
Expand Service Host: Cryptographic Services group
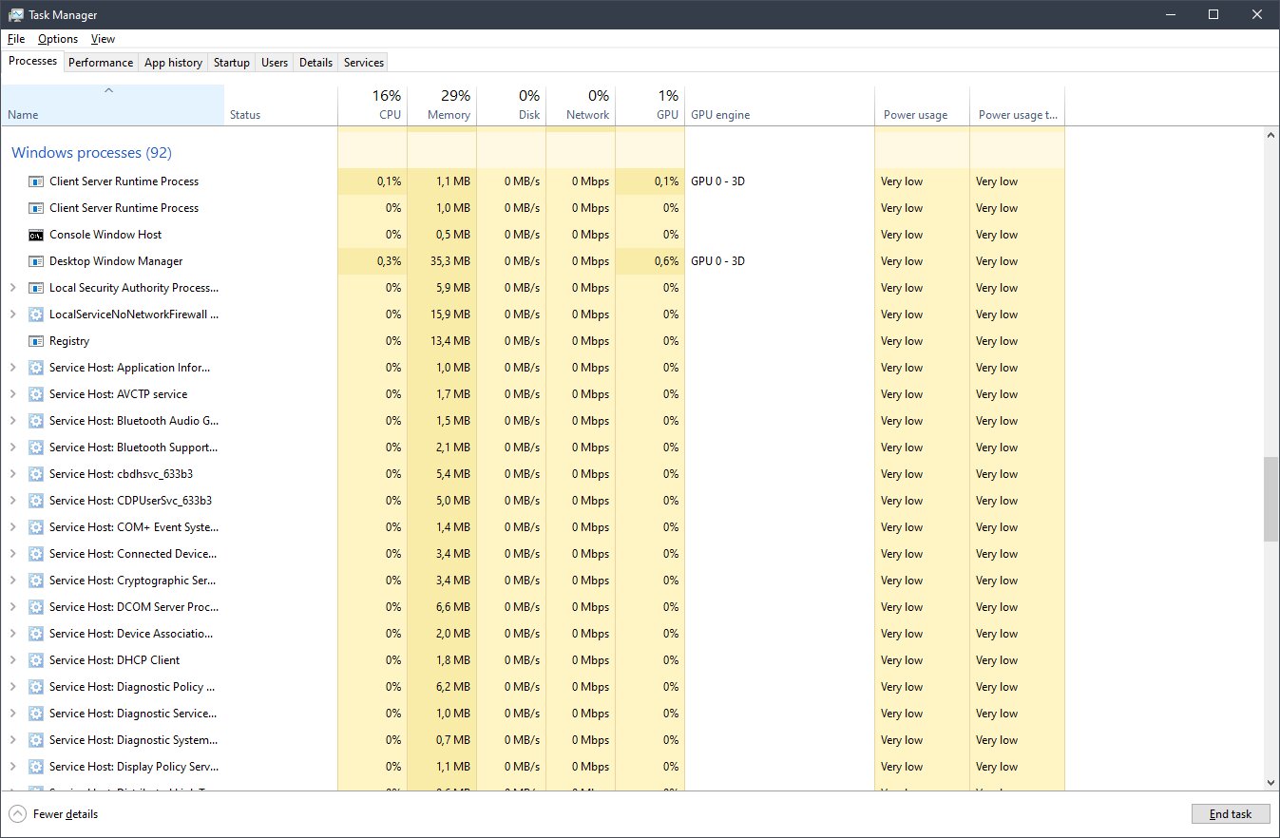[x=12, y=581]
